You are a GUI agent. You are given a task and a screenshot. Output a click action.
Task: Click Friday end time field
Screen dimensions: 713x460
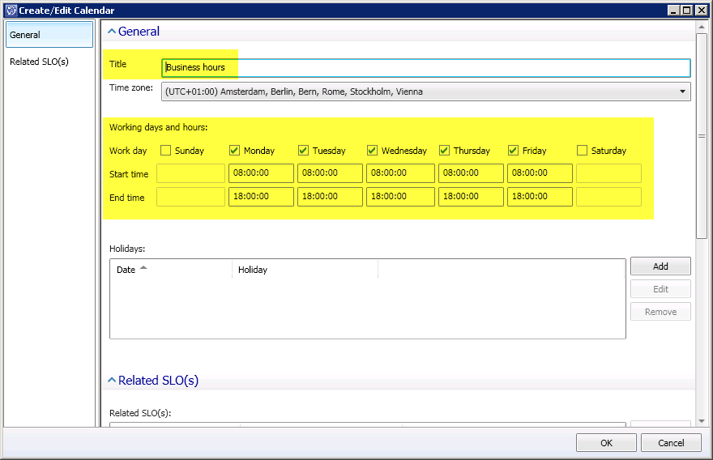540,197
